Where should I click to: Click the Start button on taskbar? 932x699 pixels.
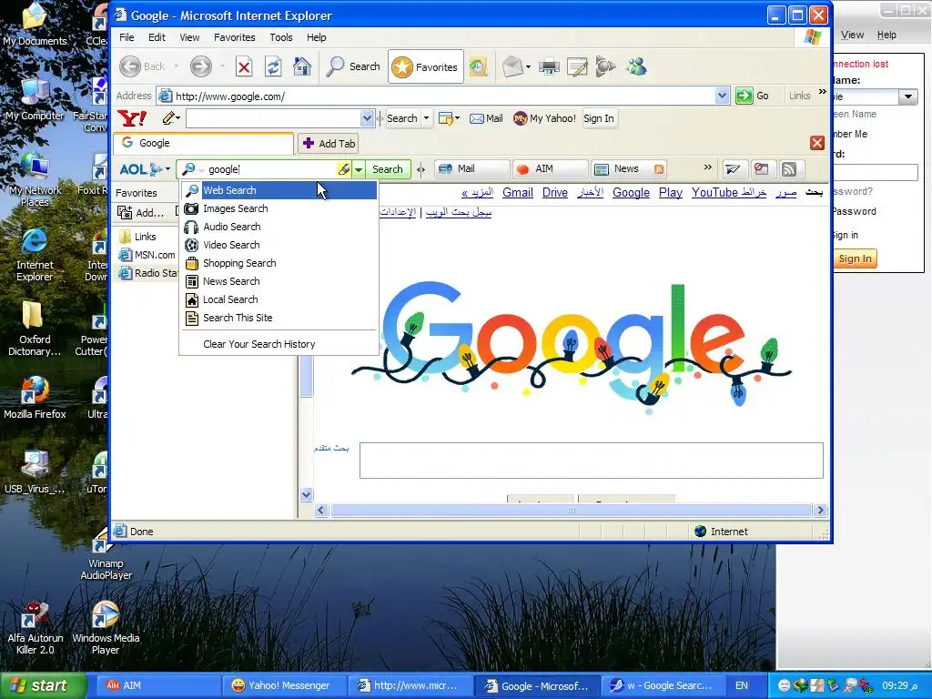pos(43,685)
